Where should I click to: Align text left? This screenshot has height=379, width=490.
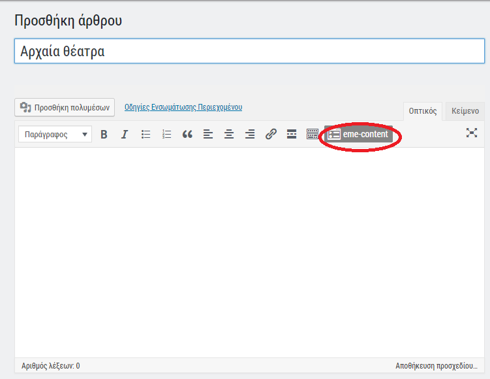208,134
